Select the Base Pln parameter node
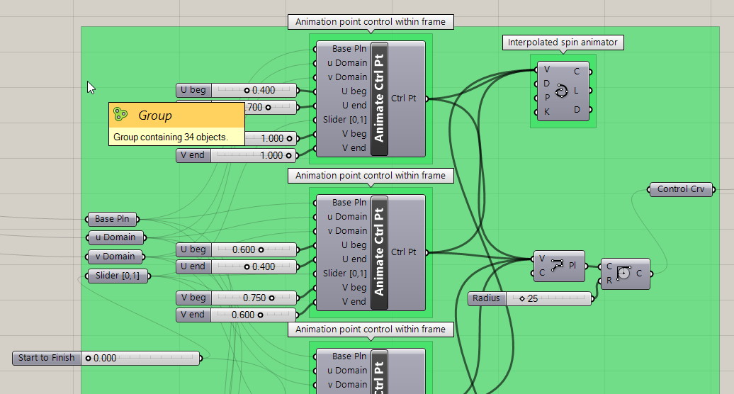734x394 pixels. 112,219
